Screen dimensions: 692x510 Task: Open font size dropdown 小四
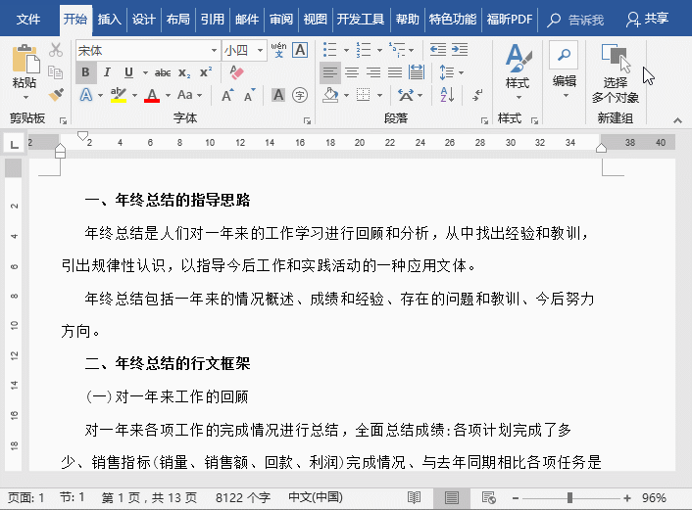click(260, 50)
